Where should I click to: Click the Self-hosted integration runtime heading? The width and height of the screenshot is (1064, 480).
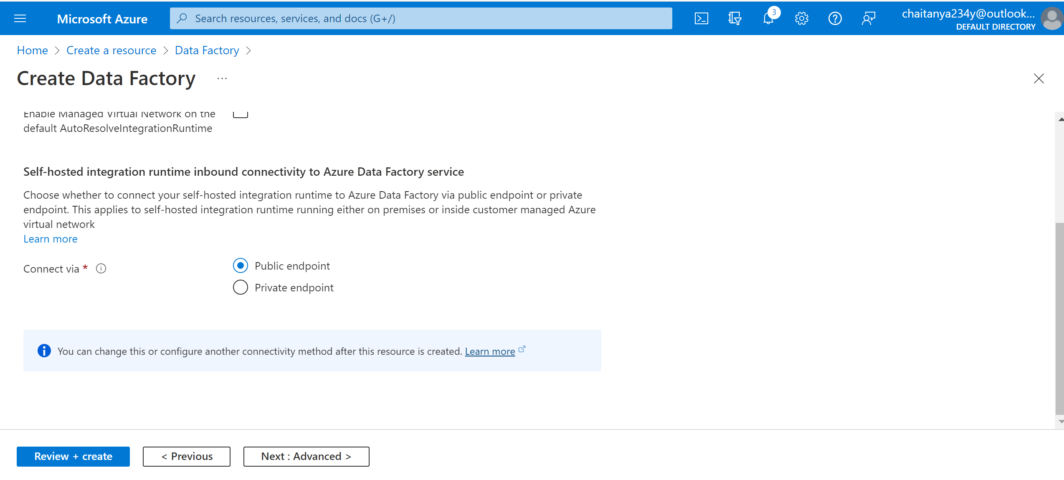tap(243, 172)
